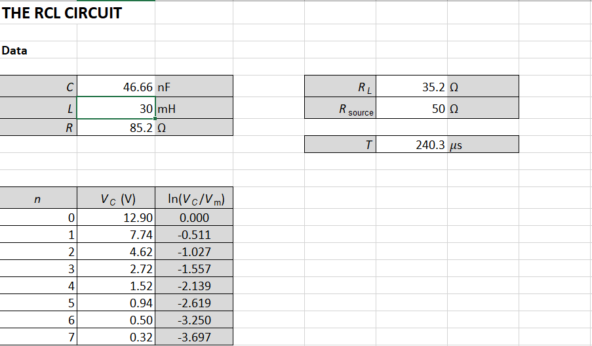This screenshot has width=592, height=346.
Task: Select n cell with value 2
Action: 38,251
